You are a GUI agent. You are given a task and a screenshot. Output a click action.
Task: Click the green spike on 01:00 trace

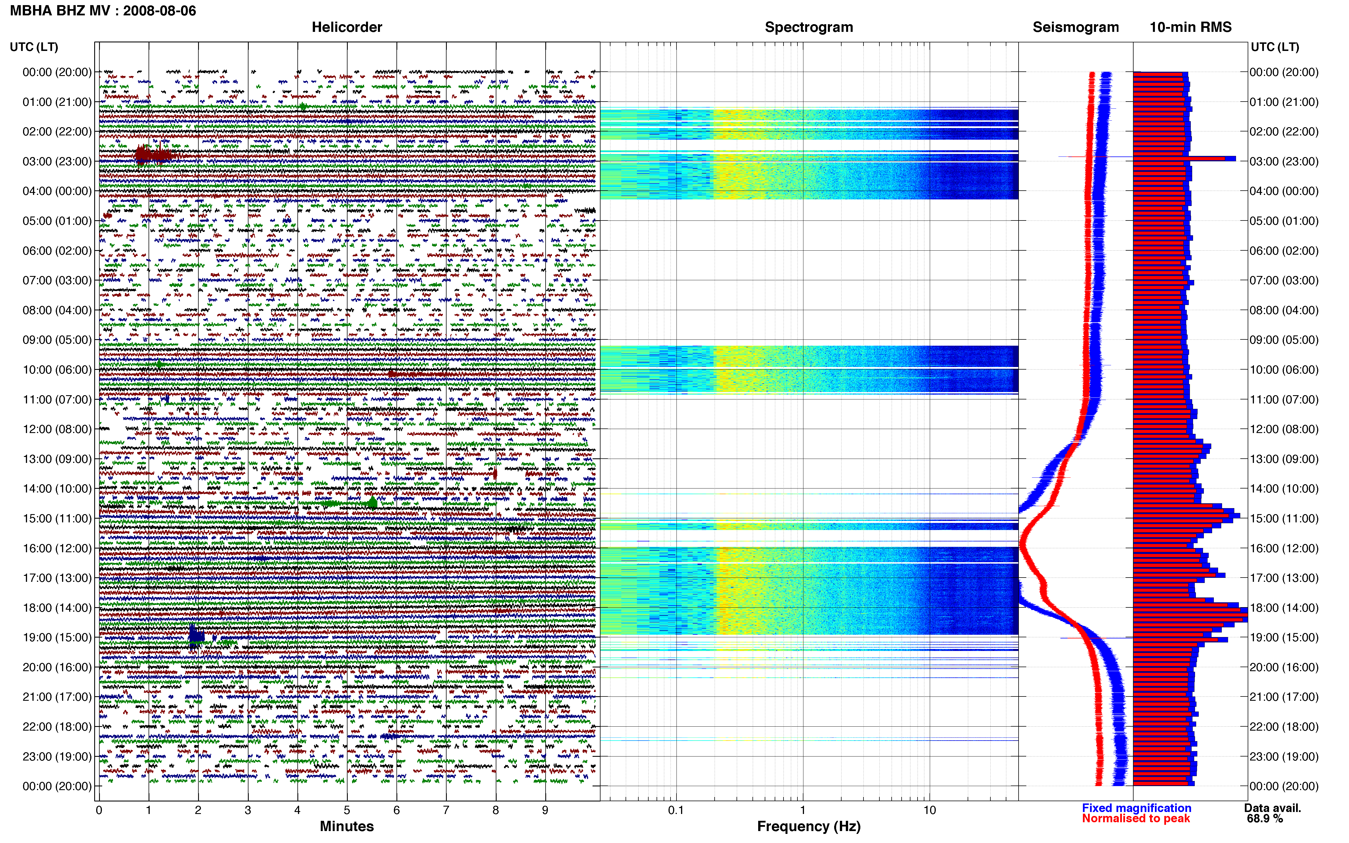(302, 106)
